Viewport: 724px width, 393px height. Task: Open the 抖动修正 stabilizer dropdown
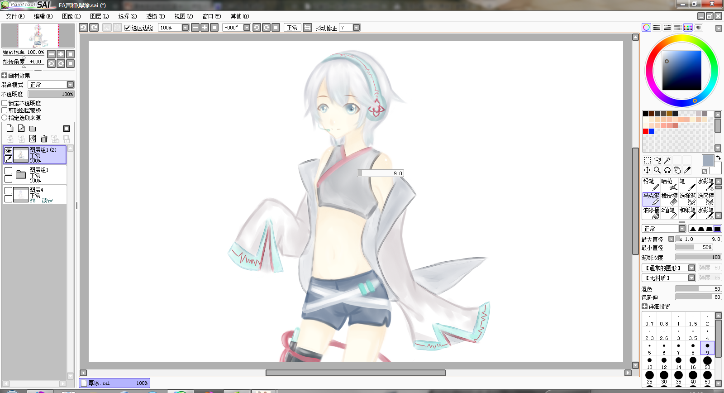tap(356, 28)
